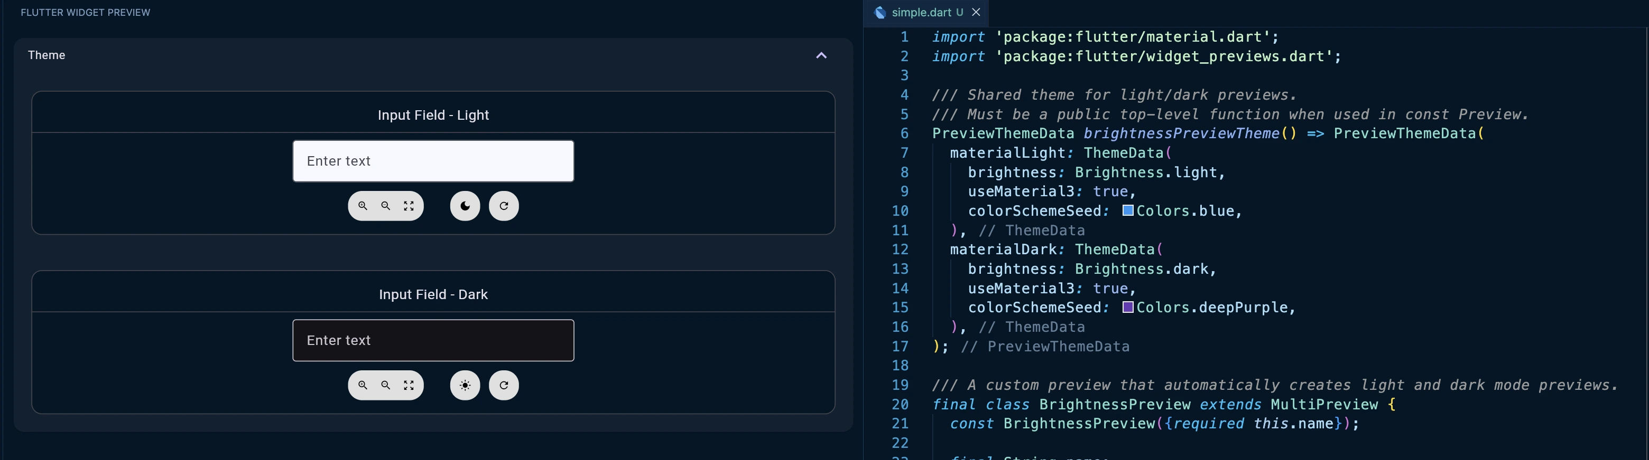
Task: Toggle the Dark preview to light mode (sun button)
Action: click(x=465, y=385)
